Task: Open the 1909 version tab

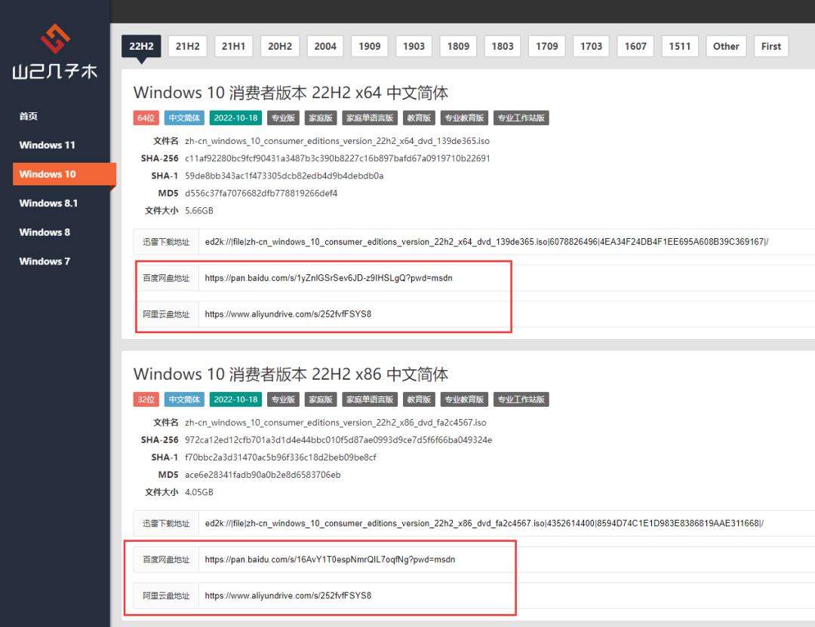Action: coord(370,46)
